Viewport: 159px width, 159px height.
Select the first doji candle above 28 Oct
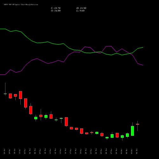coord(5,94)
